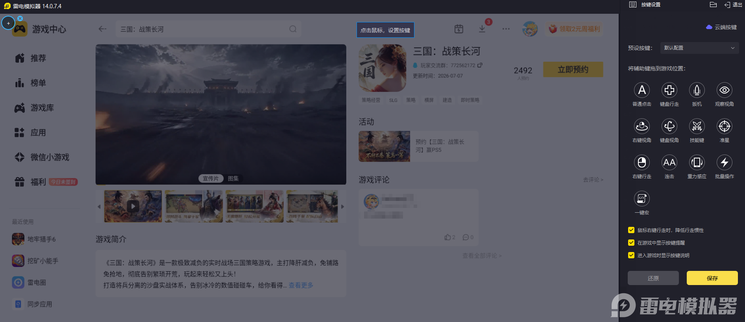Open 游戏库 game library in sidebar
This screenshot has width=745, height=322.
(x=34, y=108)
